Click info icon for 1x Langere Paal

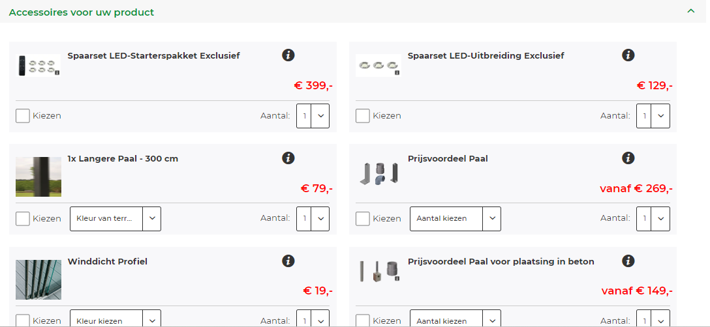click(x=288, y=158)
